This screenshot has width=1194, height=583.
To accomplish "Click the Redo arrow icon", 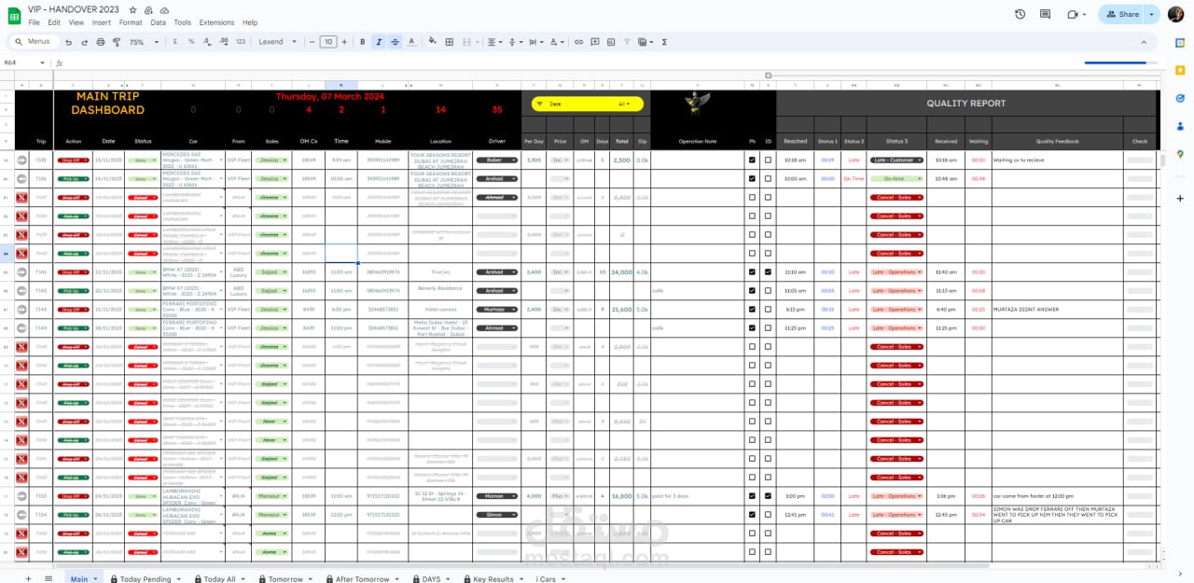I will (x=86, y=42).
